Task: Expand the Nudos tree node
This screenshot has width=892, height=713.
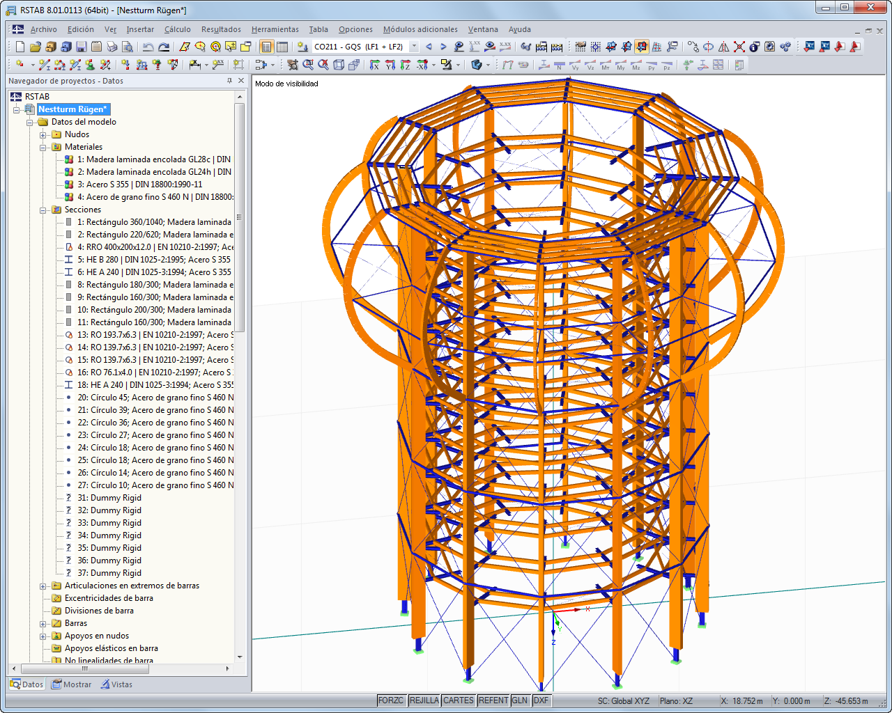Action: tap(43, 135)
